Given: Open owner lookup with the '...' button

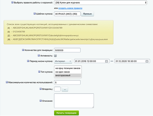Looking at the screenshot, I should (x=65, y=89).
